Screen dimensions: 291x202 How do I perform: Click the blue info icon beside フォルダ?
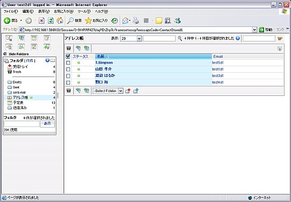(x=47, y=60)
